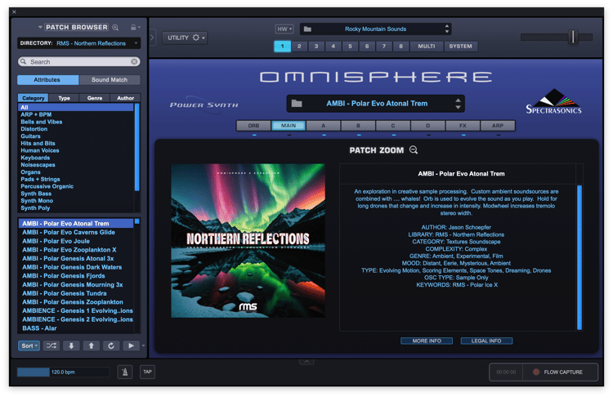Close the plugin window with X
The image size is (613, 397).
click(x=14, y=11)
